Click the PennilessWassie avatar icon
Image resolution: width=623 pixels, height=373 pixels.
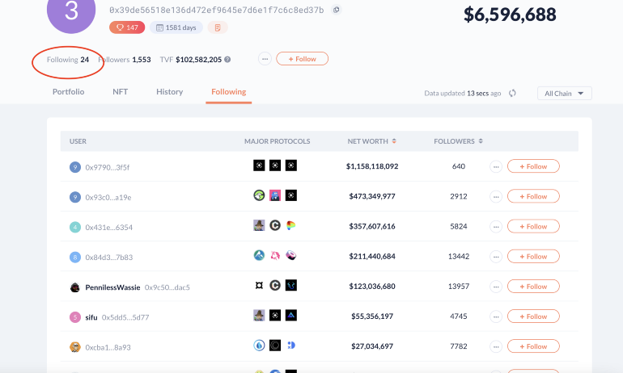pyautogui.click(x=75, y=287)
